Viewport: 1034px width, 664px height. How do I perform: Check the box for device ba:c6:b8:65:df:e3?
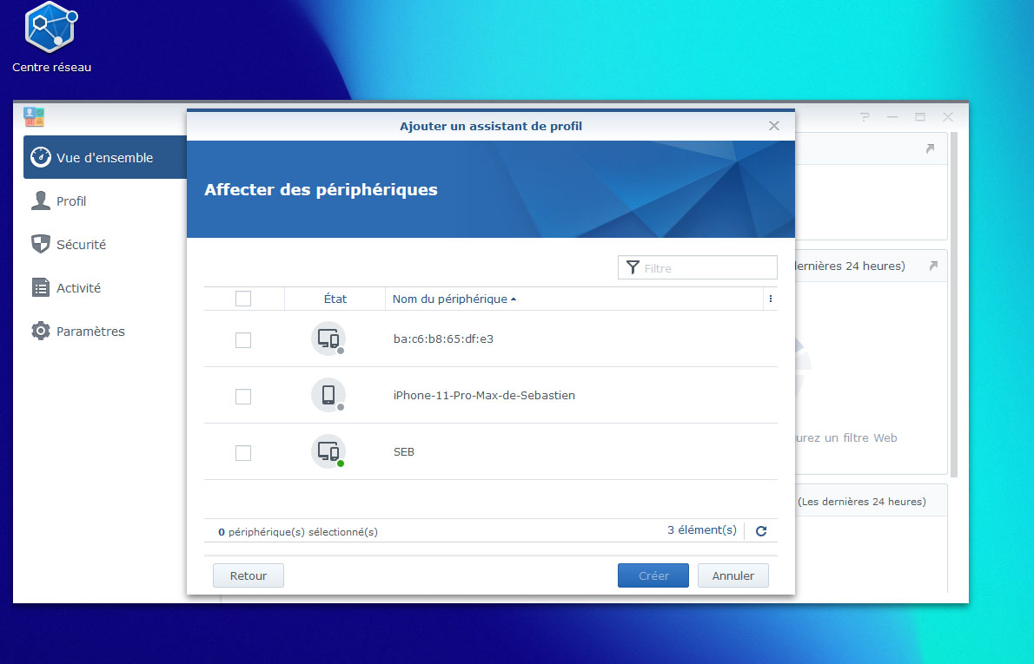[243, 340]
